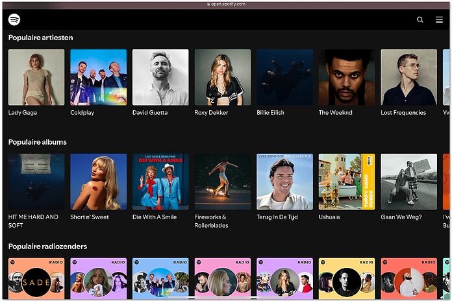This screenshot has height=301, width=452.
Task: Open Terug In De Tijd album cover
Action: [285, 182]
